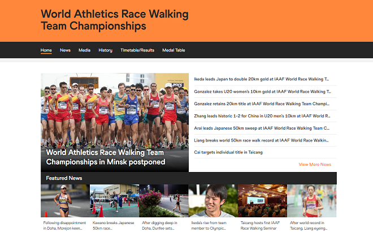Click the Featured News heading
373x232 pixels.
click(64, 178)
